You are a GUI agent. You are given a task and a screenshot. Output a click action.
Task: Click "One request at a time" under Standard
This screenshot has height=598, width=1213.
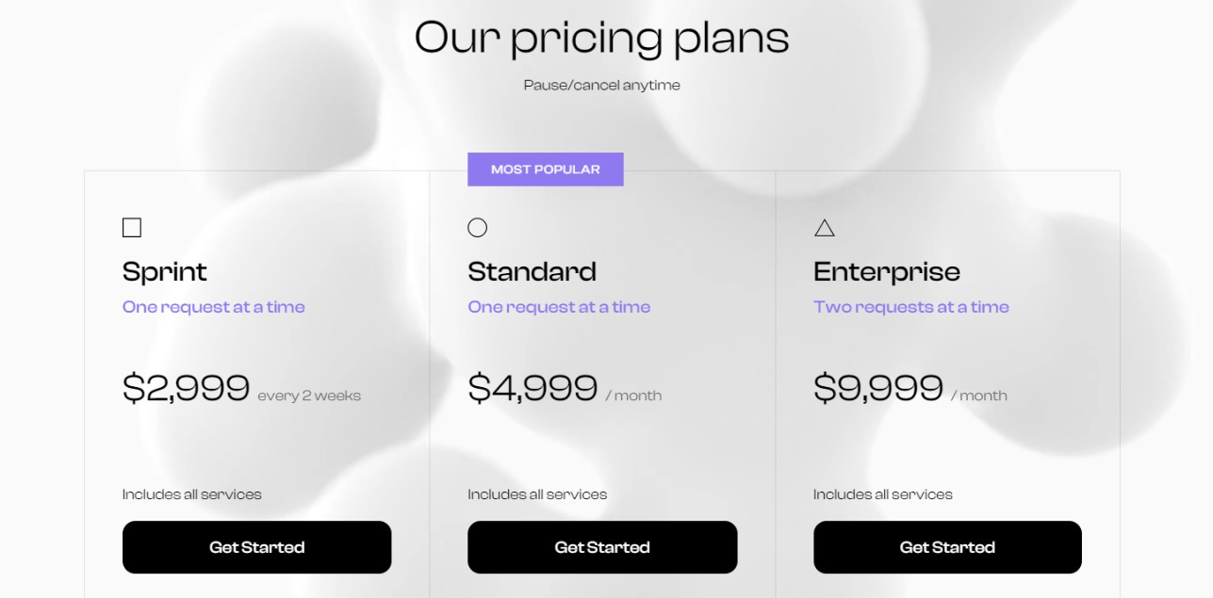pos(559,307)
